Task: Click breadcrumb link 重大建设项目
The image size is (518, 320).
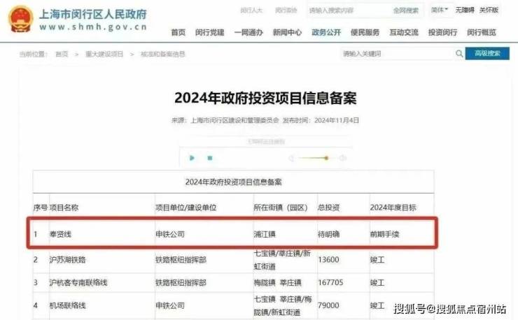Action: (x=104, y=54)
